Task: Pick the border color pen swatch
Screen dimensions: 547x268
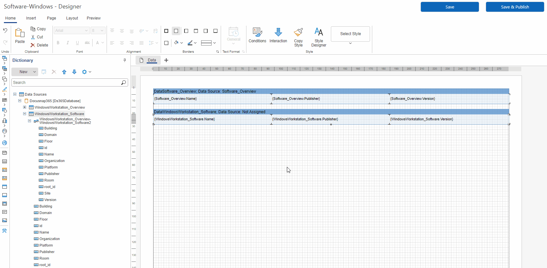Action: pos(190,43)
